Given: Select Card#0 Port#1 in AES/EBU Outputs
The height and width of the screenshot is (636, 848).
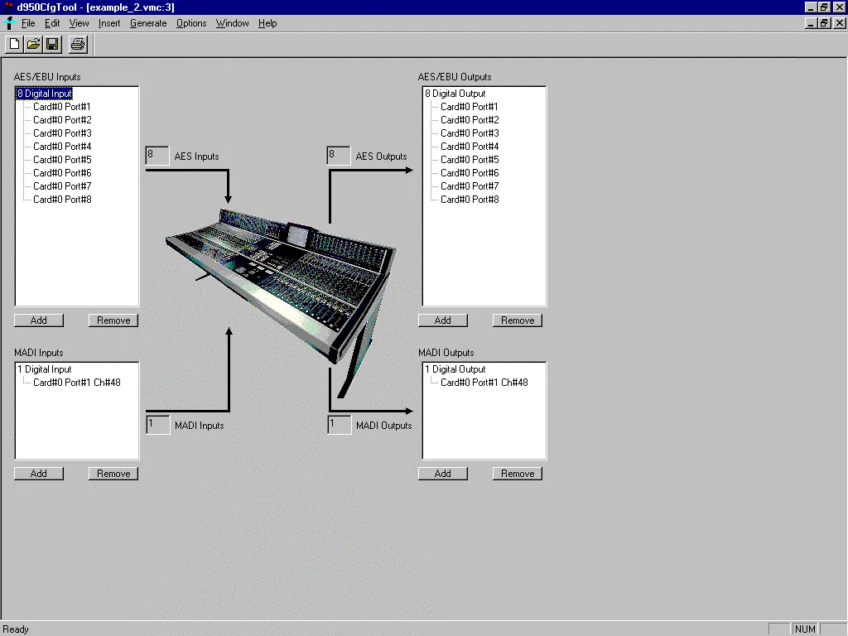Looking at the screenshot, I should [469, 107].
